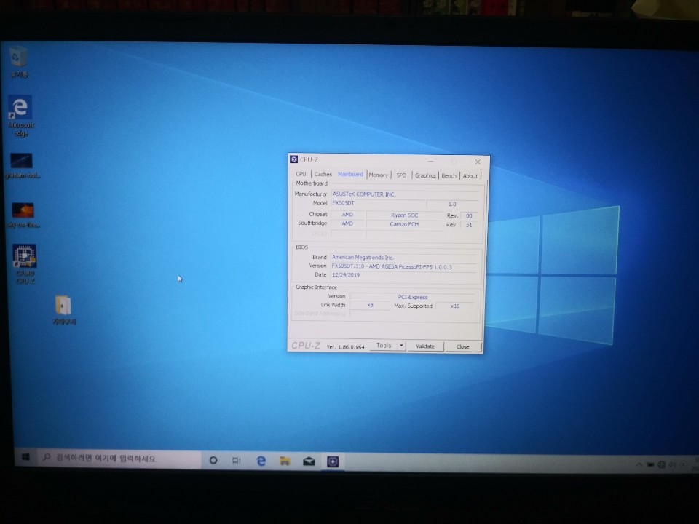Select the sky-on-fire image file on desktop
This screenshot has width=699, height=524.
(x=23, y=214)
